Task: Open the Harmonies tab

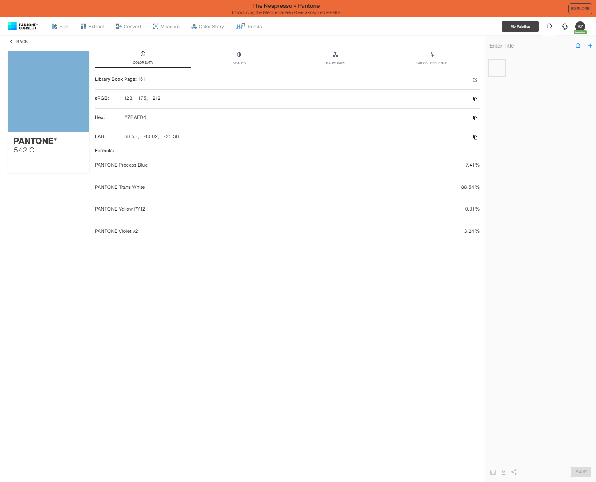Action: 335,58
